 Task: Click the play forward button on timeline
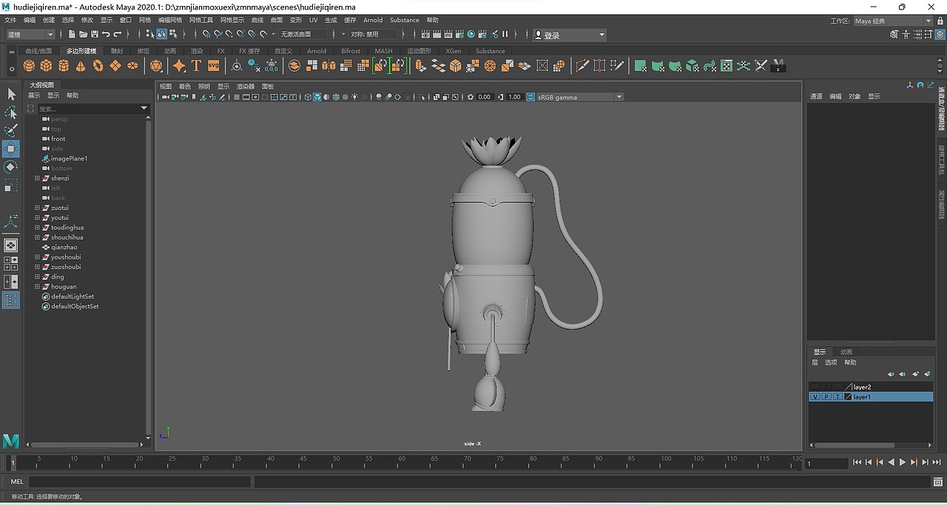coord(902,462)
